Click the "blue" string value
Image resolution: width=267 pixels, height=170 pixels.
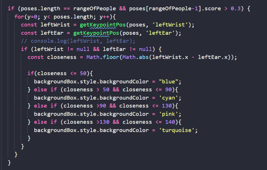click(169, 82)
